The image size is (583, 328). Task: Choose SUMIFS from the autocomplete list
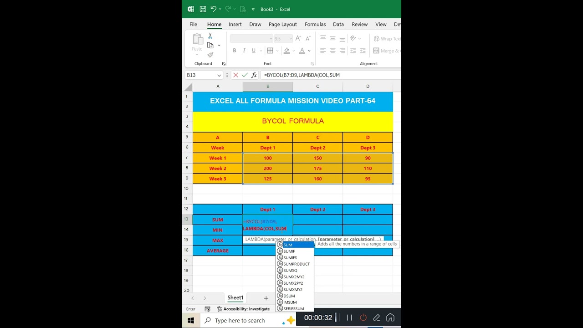295,258
